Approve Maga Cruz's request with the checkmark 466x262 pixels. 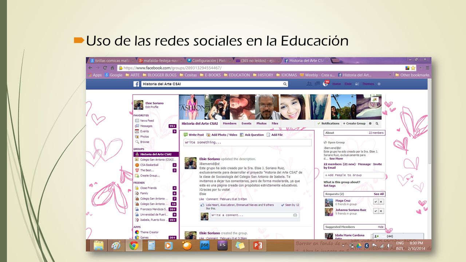click(x=376, y=202)
